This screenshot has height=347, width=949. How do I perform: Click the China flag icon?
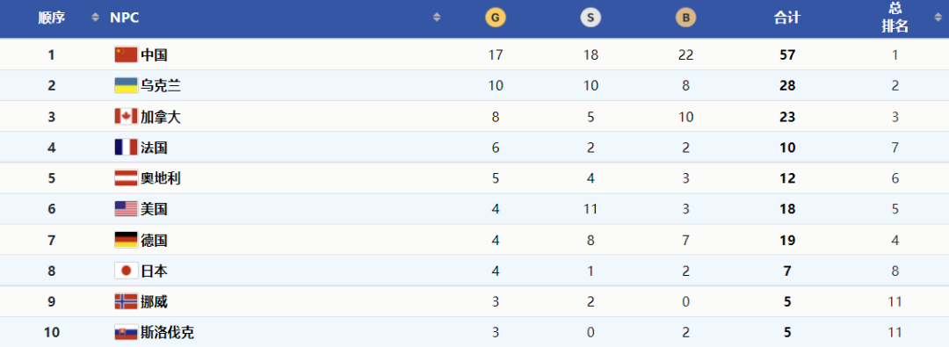point(126,54)
